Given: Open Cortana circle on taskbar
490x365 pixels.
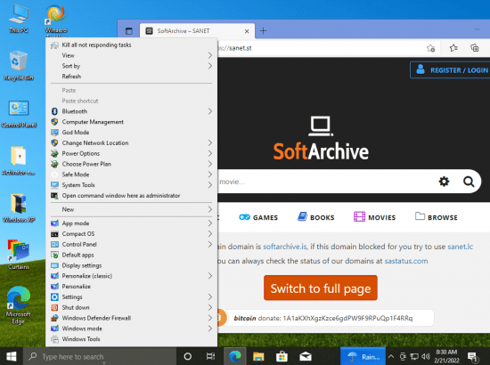Looking at the screenshot, I should (187, 356).
